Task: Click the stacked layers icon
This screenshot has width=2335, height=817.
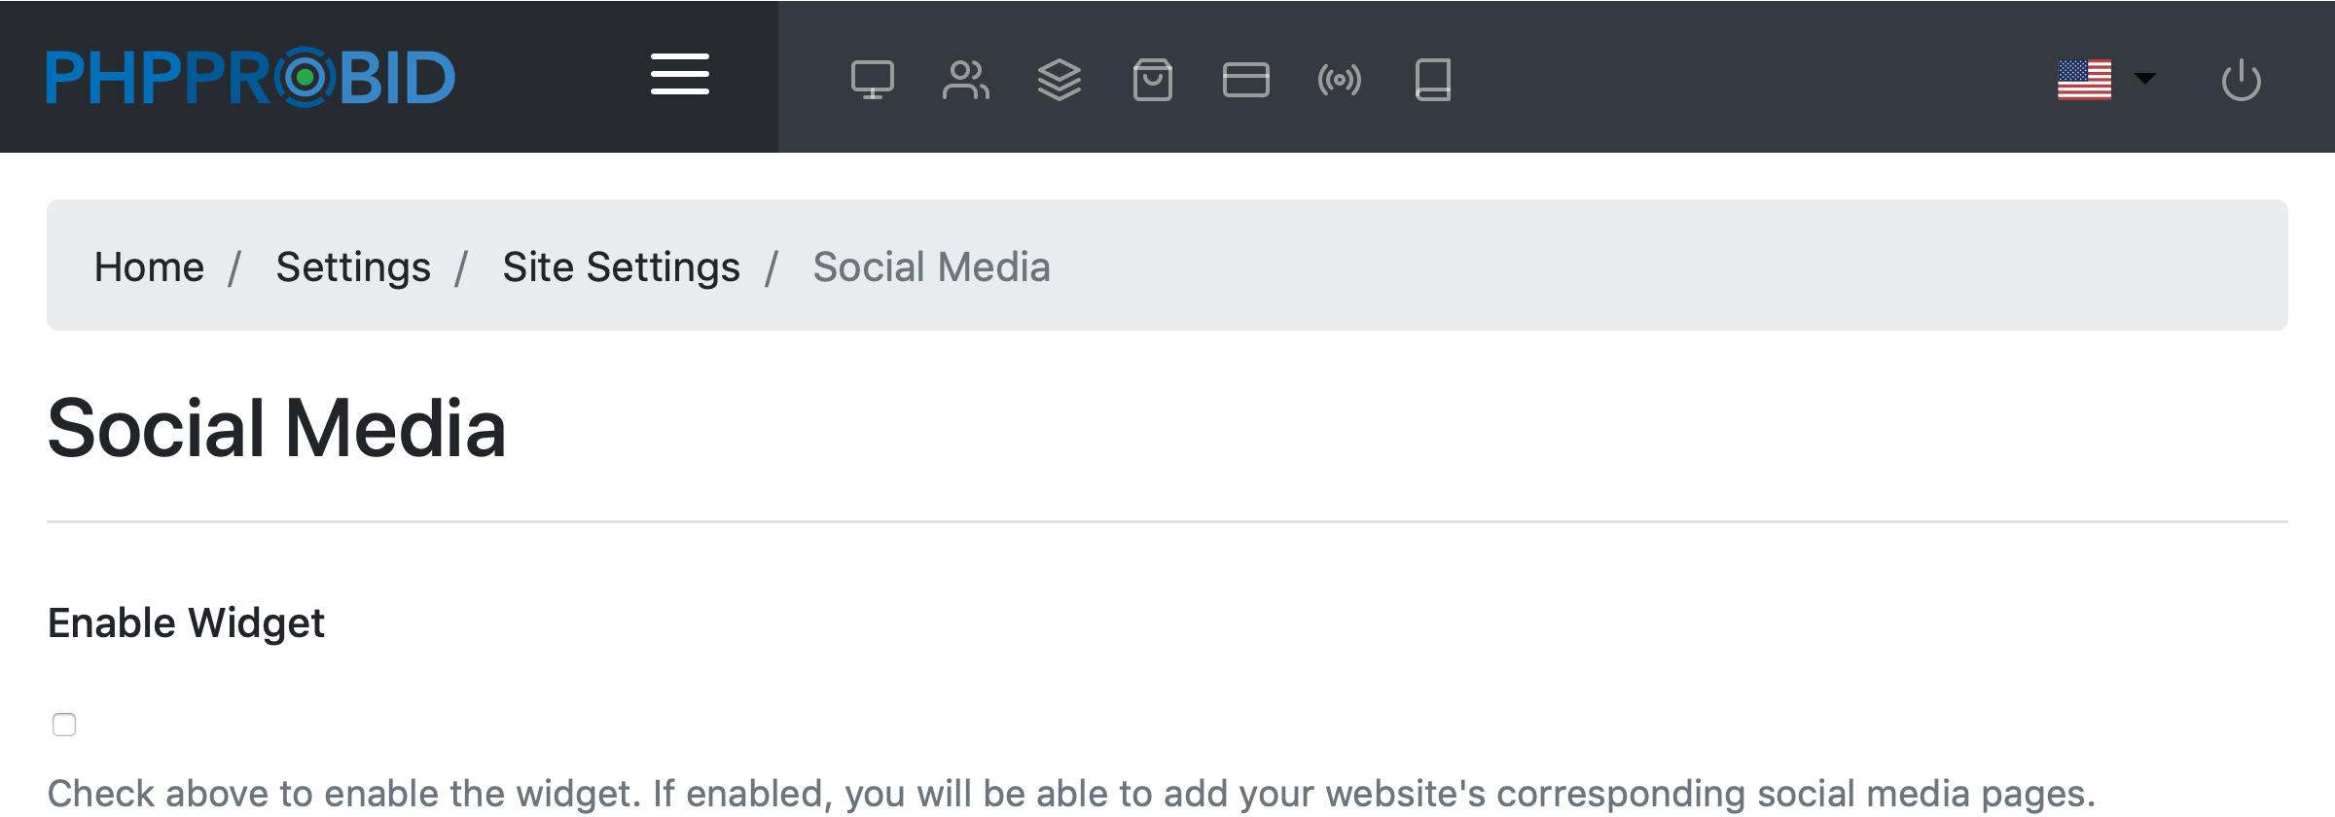Action: click(1059, 80)
